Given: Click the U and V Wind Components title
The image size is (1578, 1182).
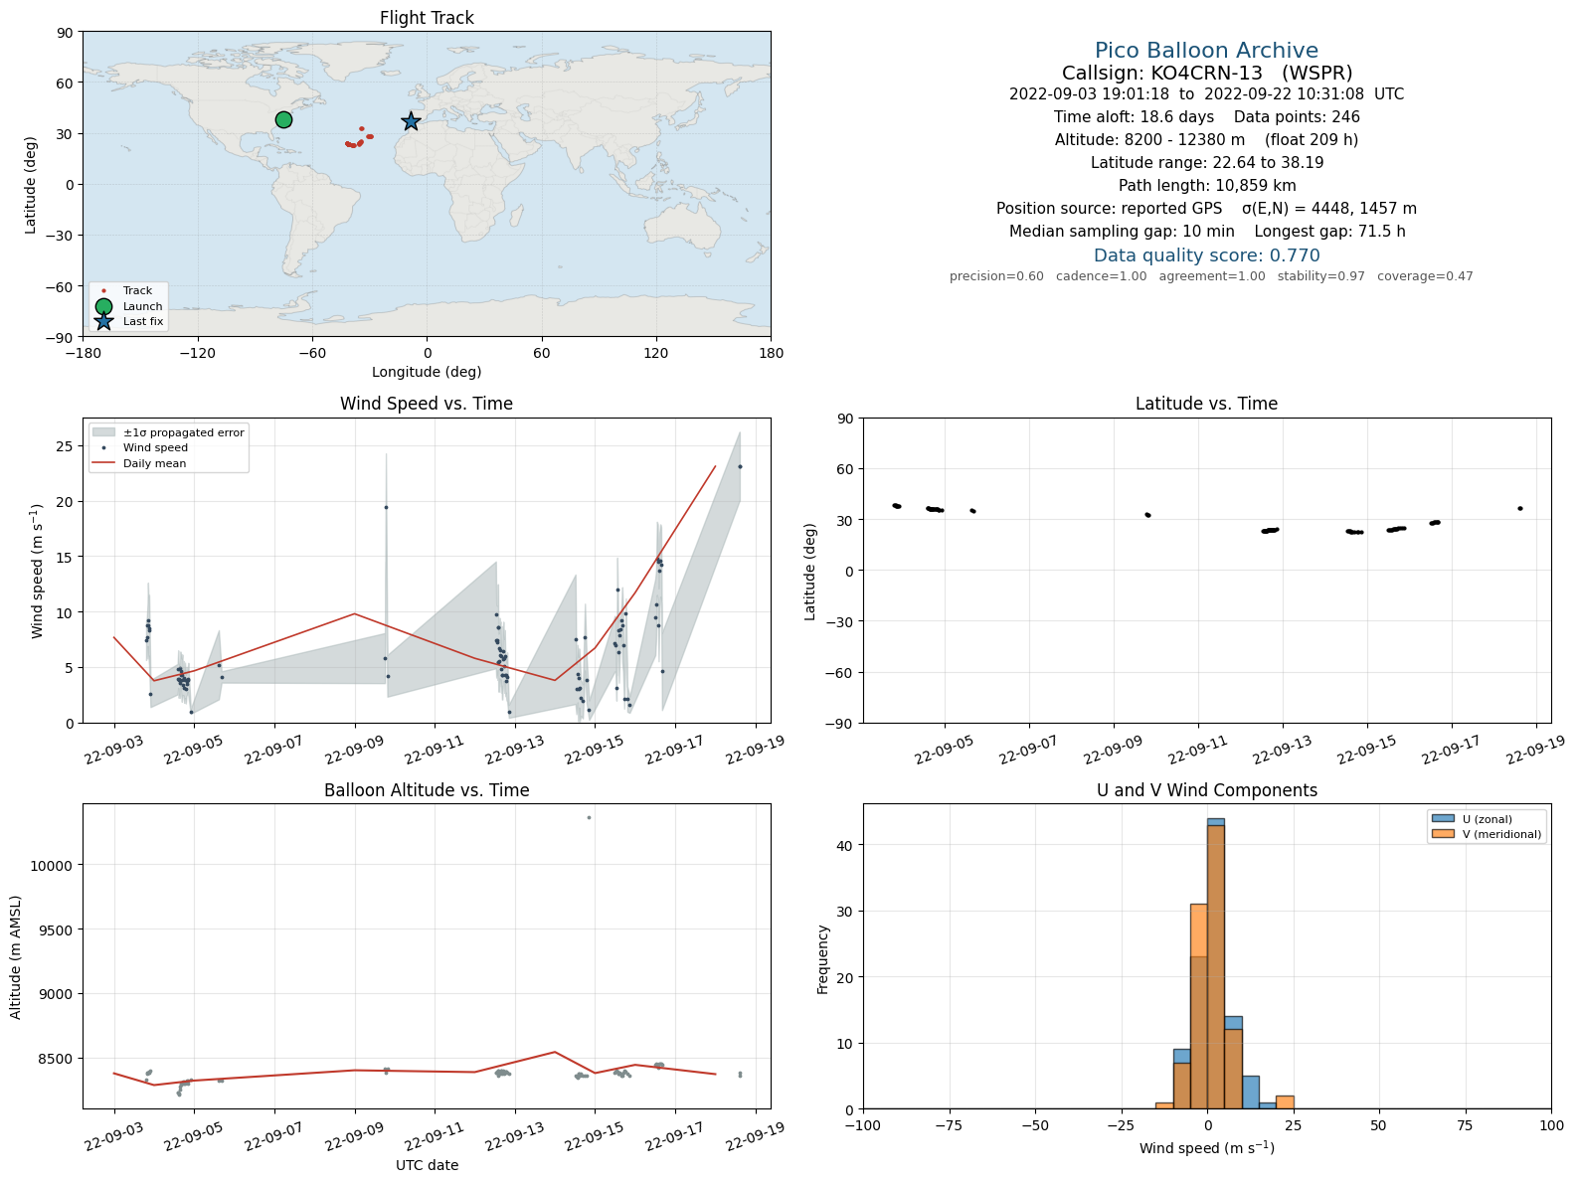Looking at the screenshot, I should [1206, 790].
